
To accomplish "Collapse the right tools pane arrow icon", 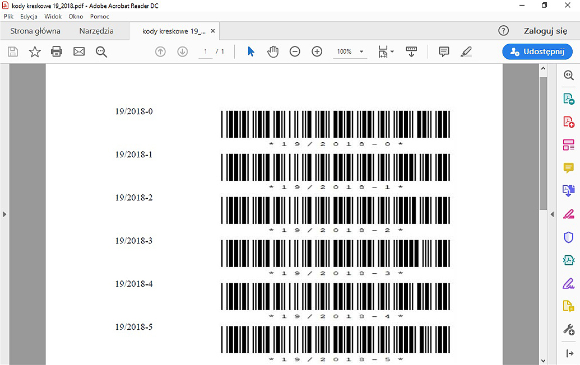I will pyautogui.click(x=570, y=354).
